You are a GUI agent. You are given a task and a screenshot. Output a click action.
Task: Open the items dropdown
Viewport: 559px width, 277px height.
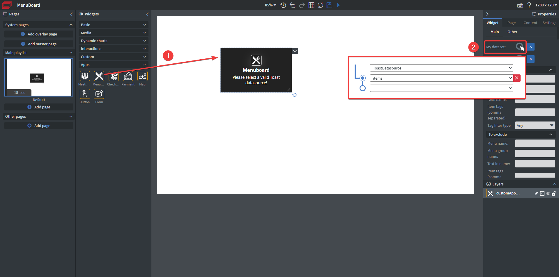pyautogui.click(x=441, y=78)
